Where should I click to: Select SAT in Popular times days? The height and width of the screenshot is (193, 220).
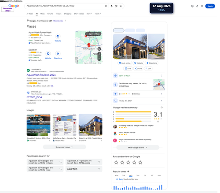(x=152, y=175)
